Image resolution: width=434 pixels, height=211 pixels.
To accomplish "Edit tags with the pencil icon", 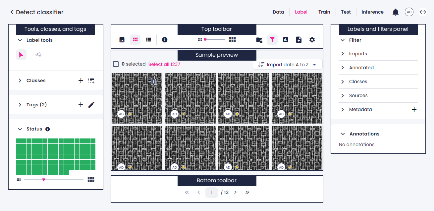I will [91, 105].
